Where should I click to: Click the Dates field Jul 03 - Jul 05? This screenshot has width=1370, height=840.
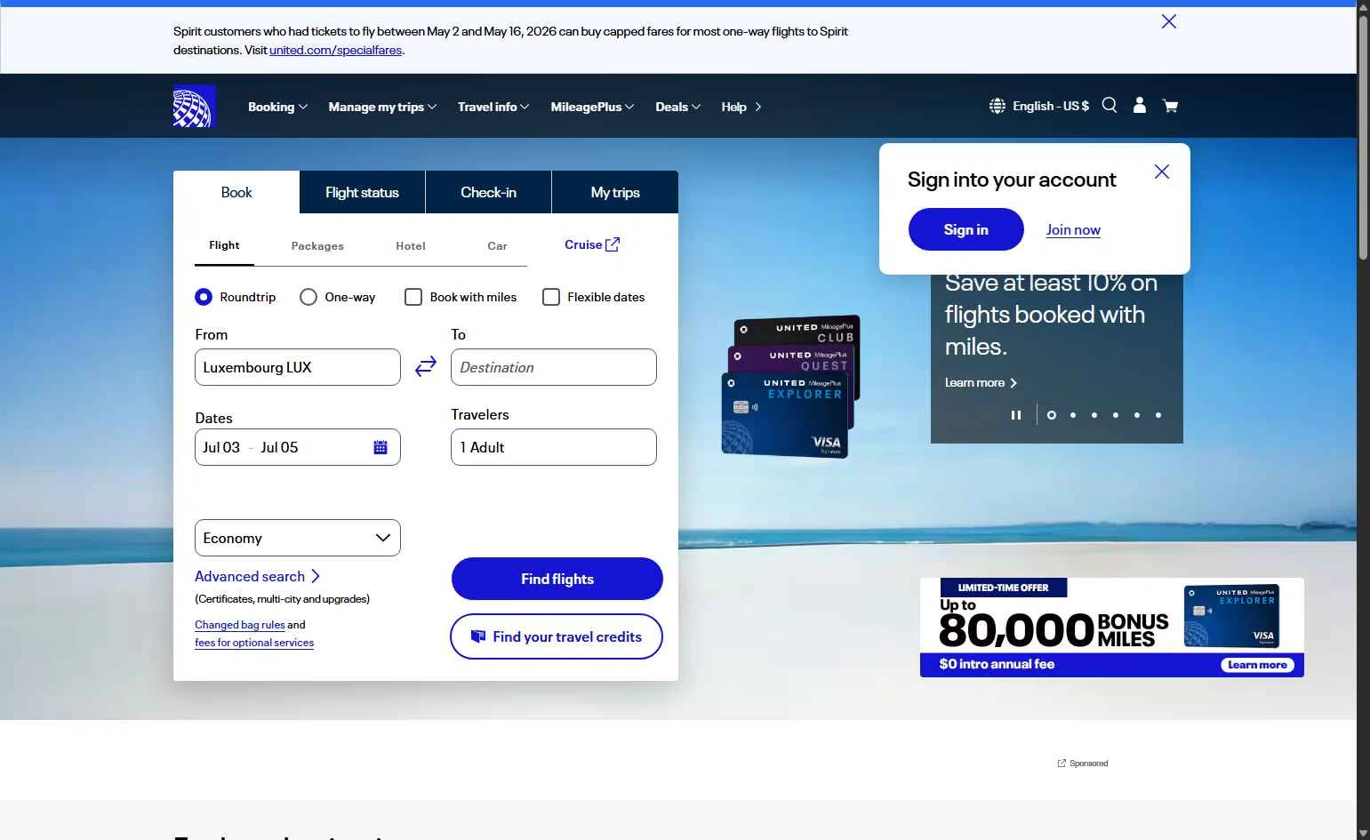click(298, 447)
